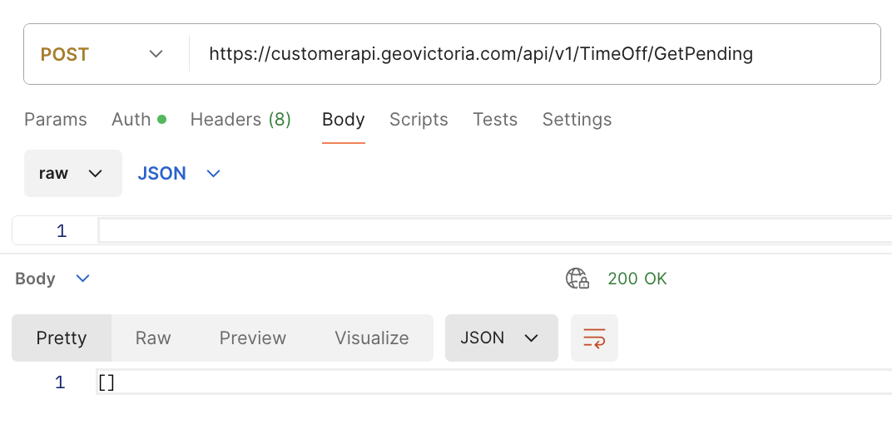Click the wrap lines icon in response

click(594, 338)
